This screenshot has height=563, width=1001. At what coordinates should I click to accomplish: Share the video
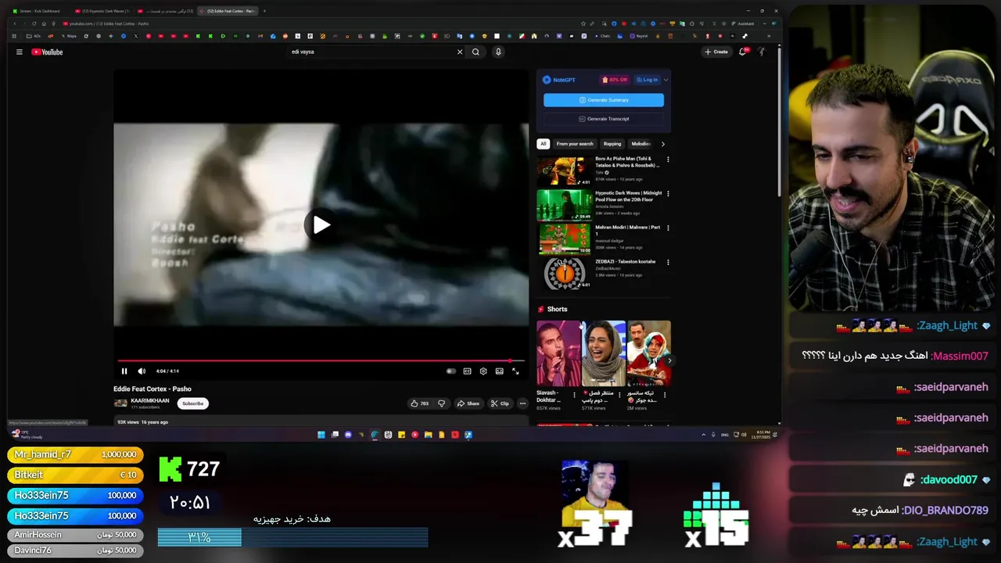coord(468,403)
